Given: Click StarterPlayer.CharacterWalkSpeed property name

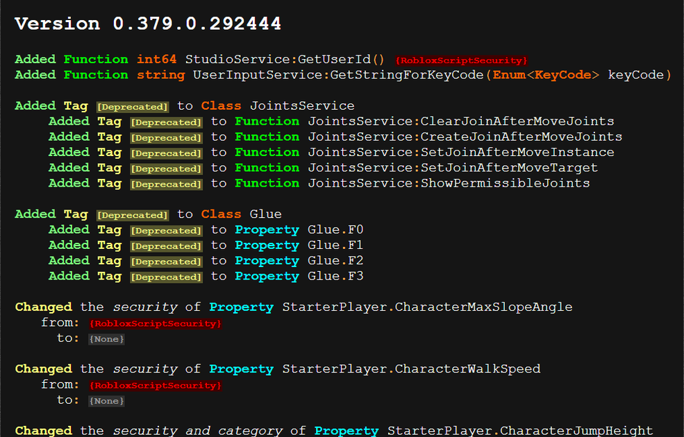Looking at the screenshot, I should (x=411, y=369).
